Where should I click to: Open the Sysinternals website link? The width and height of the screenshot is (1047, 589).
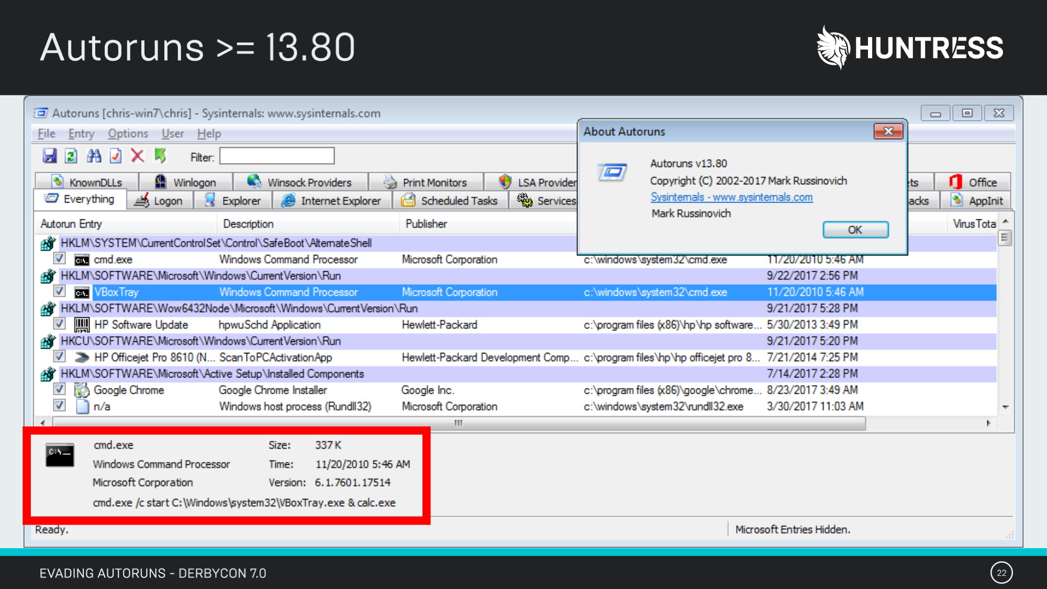coord(731,197)
